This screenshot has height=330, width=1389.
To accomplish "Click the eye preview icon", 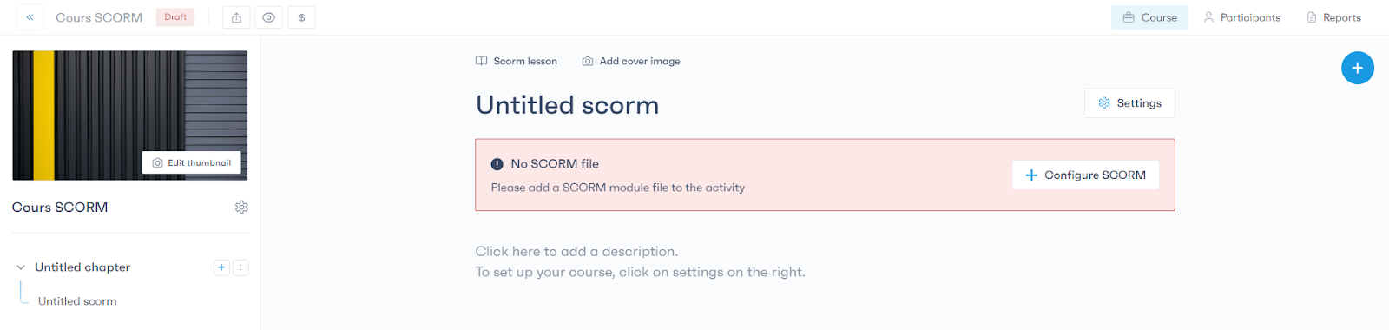I will (269, 17).
